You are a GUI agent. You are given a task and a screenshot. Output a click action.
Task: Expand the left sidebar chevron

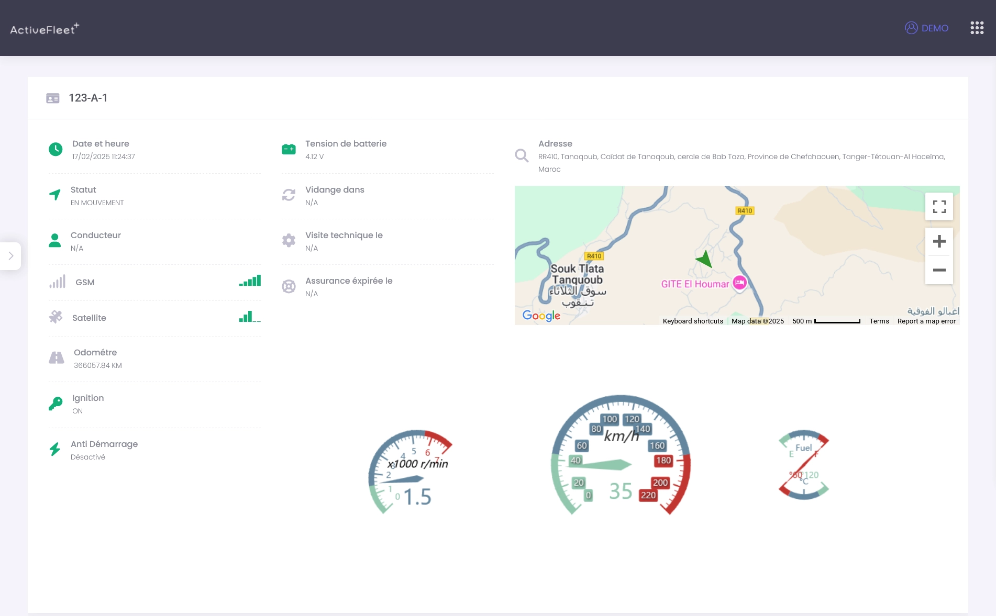point(10,256)
